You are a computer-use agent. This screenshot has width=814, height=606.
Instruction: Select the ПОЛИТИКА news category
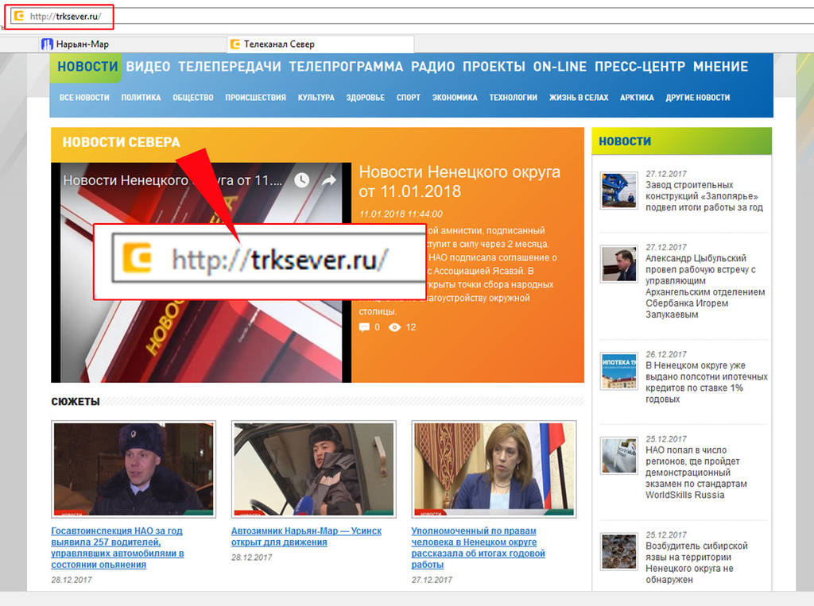coord(141,98)
